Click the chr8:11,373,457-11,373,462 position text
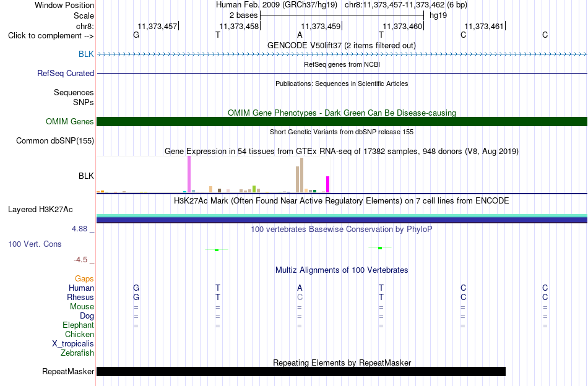Image resolution: width=588 pixels, height=386 pixels. (x=394, y=5)
